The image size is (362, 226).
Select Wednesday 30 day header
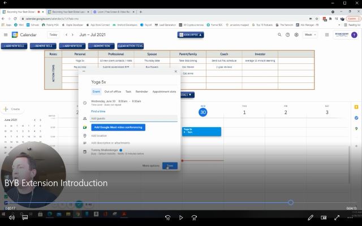coord(203,112)
